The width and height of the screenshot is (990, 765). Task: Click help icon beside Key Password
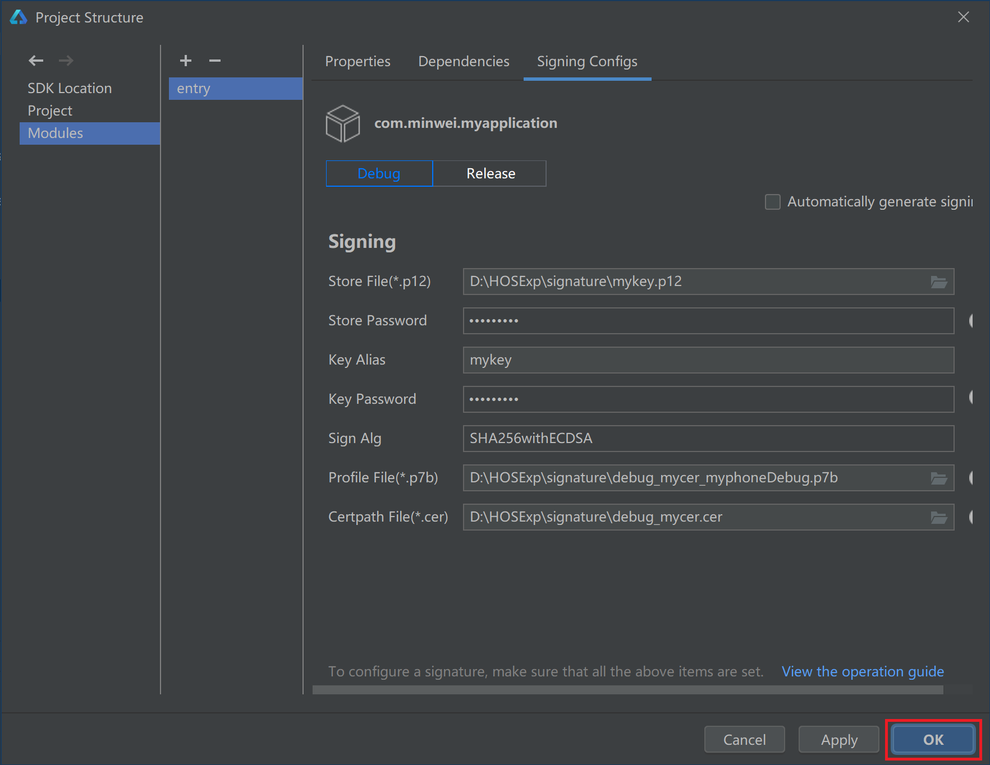tap(970, 397)
